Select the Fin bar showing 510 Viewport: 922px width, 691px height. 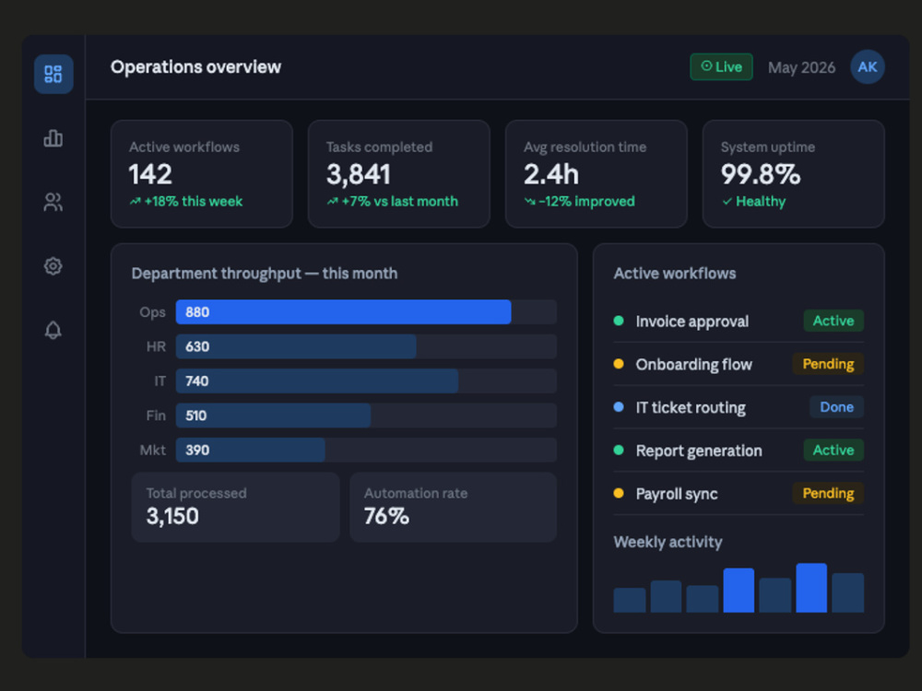pyautogui.click(x=274, y=416)
